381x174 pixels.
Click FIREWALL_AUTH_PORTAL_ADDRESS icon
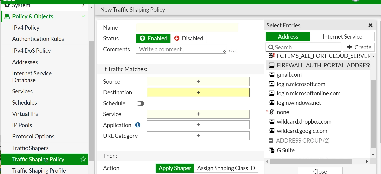coord(272,65)
